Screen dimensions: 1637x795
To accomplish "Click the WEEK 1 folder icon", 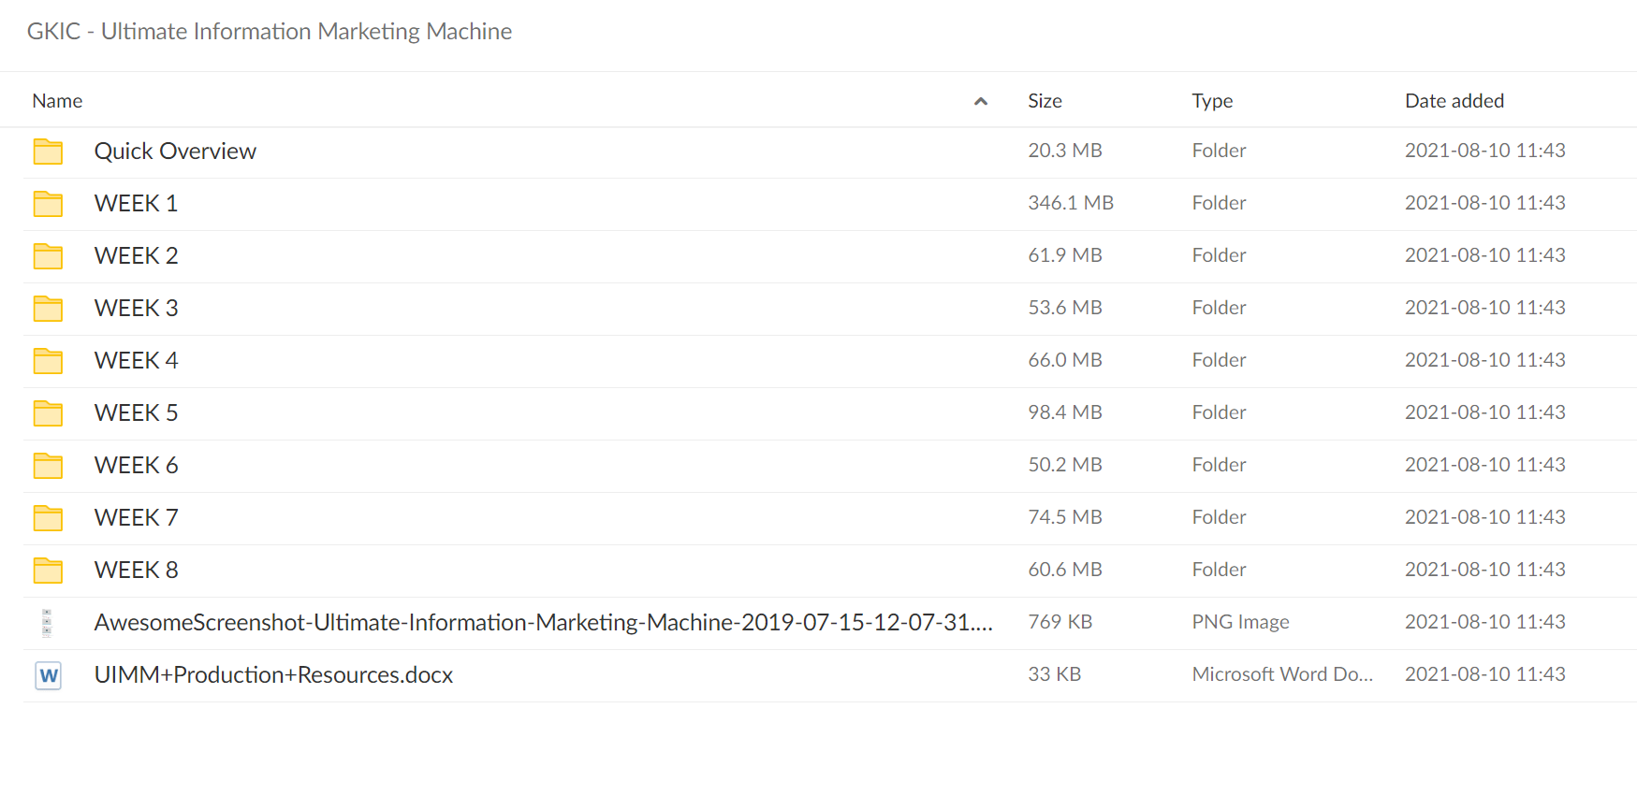I will [48, 204].
